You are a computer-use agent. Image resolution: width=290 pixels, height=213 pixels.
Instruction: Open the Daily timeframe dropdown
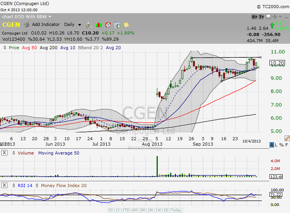[x=73, y=24]
